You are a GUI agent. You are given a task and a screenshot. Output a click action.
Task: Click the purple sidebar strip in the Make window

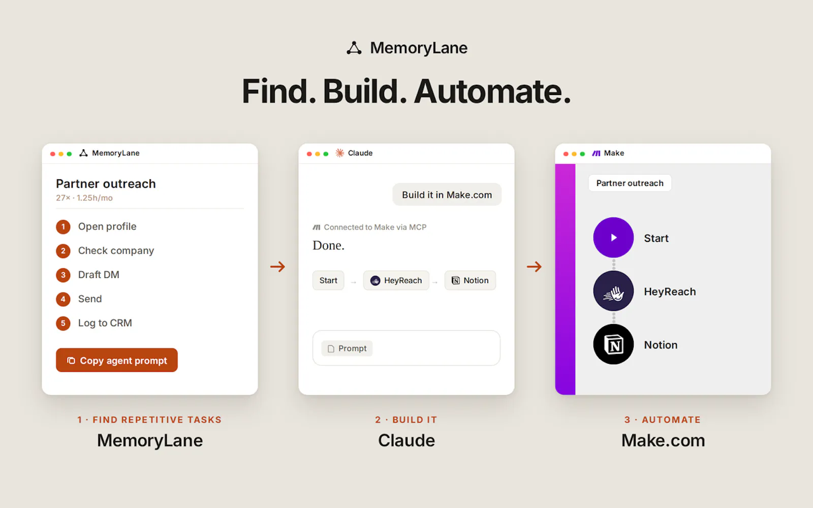(565, 279)
